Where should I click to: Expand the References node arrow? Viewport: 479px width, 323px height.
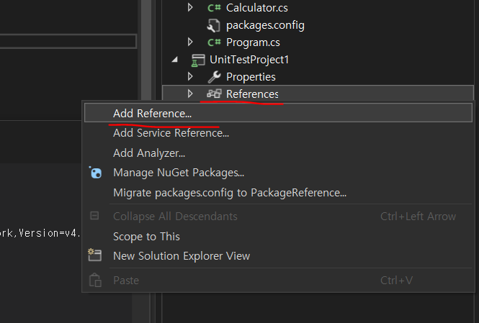click(191, 94)
